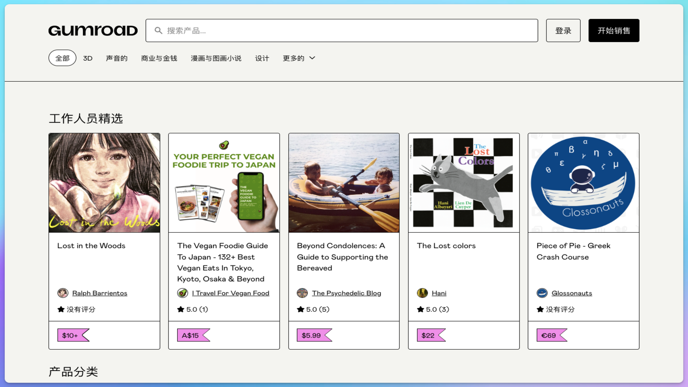Click the $22 price tag

tap(431, 335)
